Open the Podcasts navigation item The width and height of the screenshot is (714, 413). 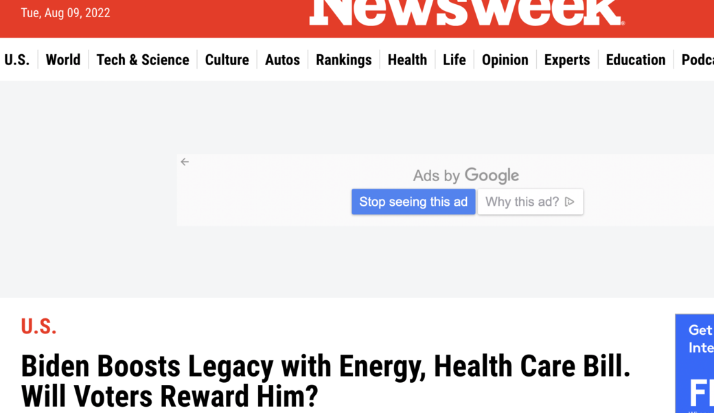[697, 60]
